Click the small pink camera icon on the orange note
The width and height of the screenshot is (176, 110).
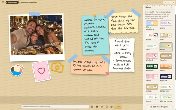click(107, 74)
